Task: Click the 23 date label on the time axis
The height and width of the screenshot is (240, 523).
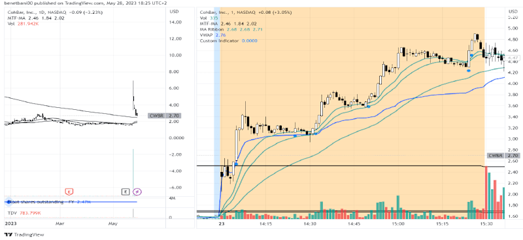Action: (221, 223)
